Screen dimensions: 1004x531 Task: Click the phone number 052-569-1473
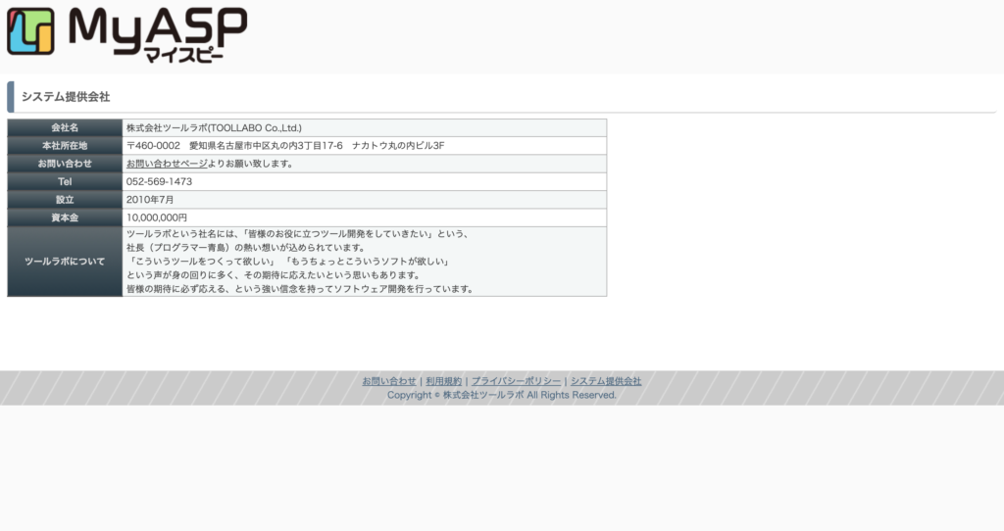click(x=159, y=181)
